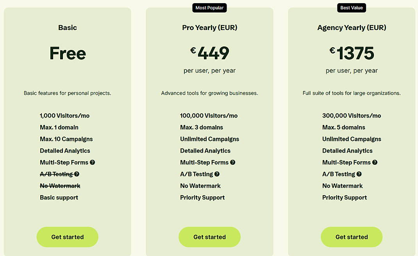Click the €1375 price
418x256 pixels.
[x=351, y=52]
